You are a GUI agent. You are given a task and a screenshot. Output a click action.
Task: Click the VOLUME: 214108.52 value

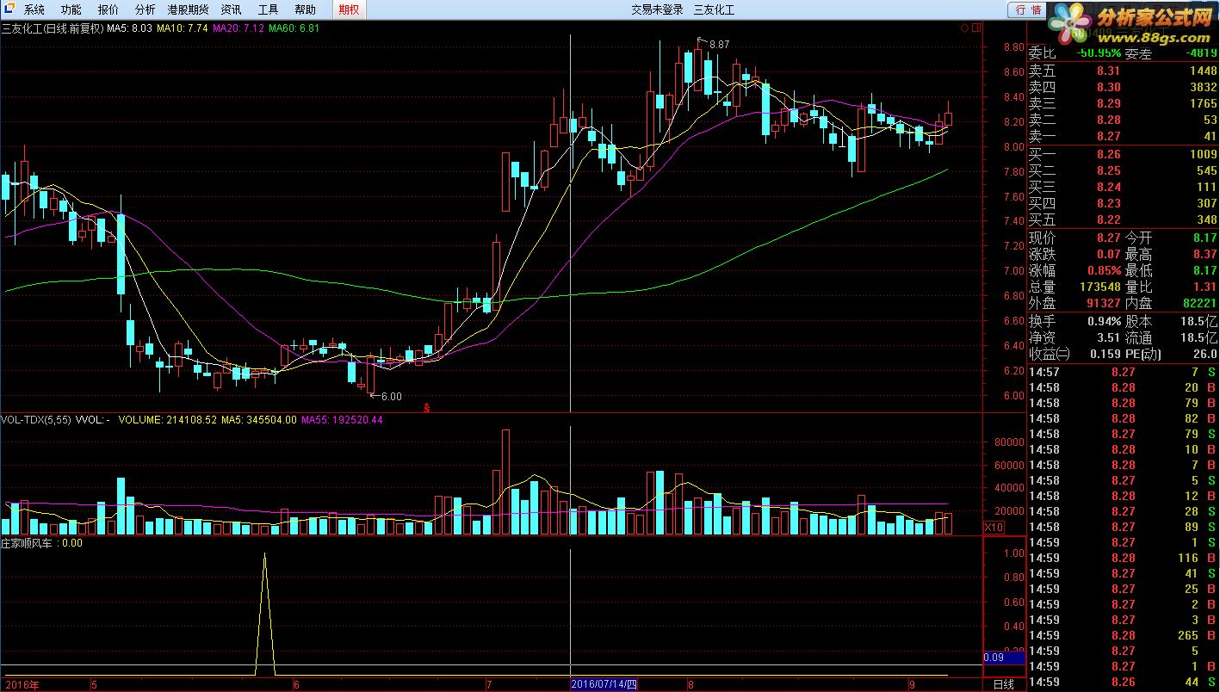pos(168,420)
